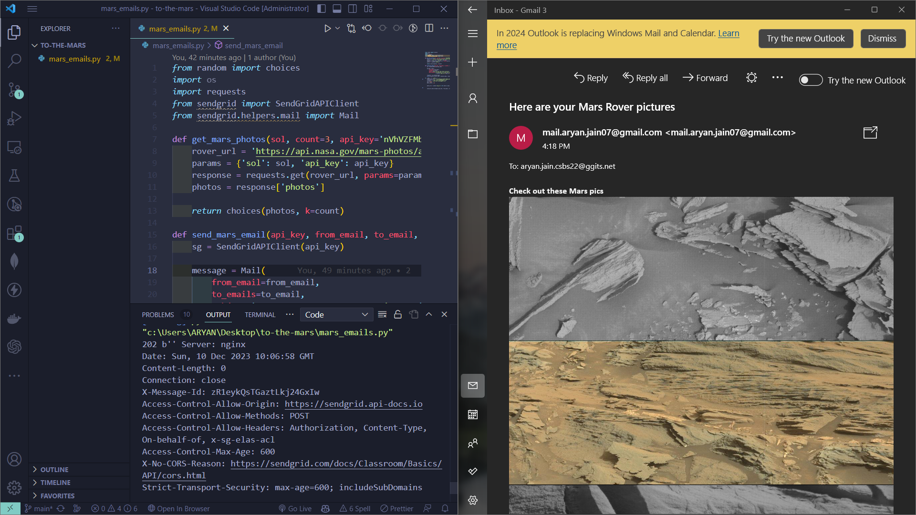The image size is (916, 515).
Task: Open the Search view in activity bar
Action: click(x=14, y=61)
